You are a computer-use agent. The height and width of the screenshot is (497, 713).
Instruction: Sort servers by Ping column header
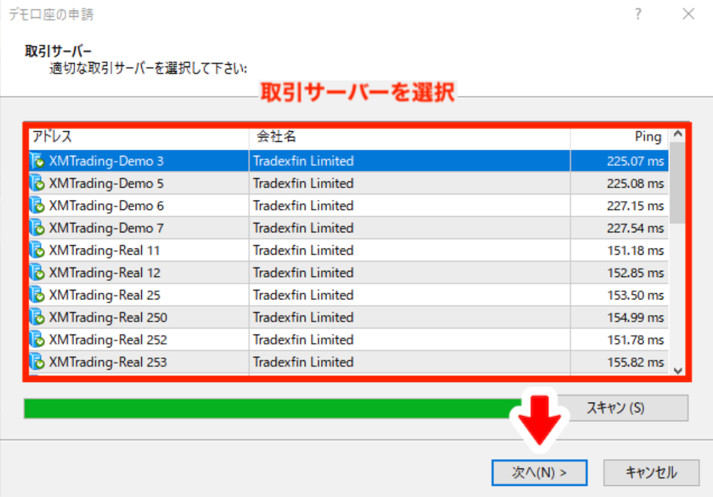click(619, 137)
